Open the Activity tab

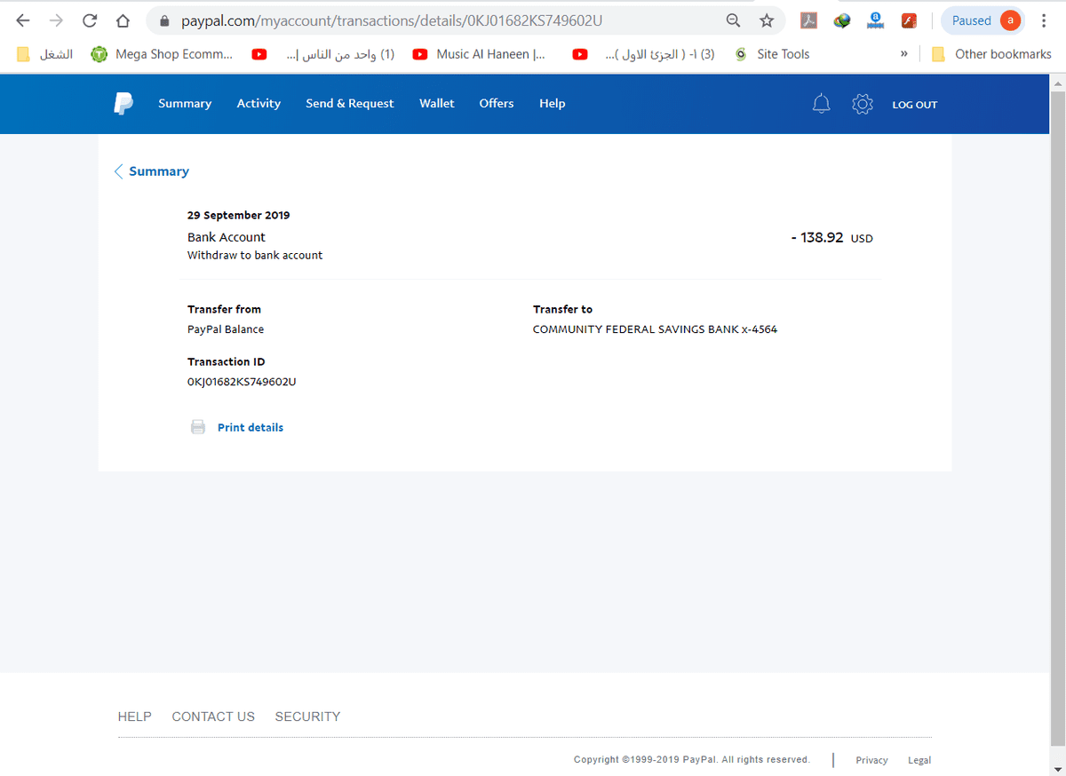(x=259, y=104)
